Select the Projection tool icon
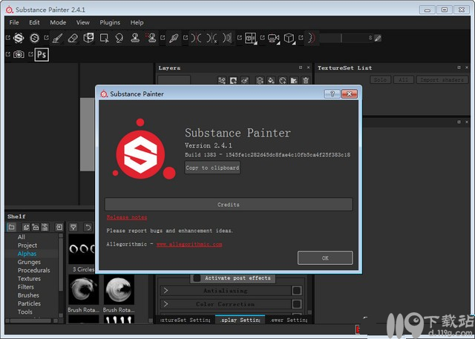This screenshot has width=475, height=339. pos(88,38)
